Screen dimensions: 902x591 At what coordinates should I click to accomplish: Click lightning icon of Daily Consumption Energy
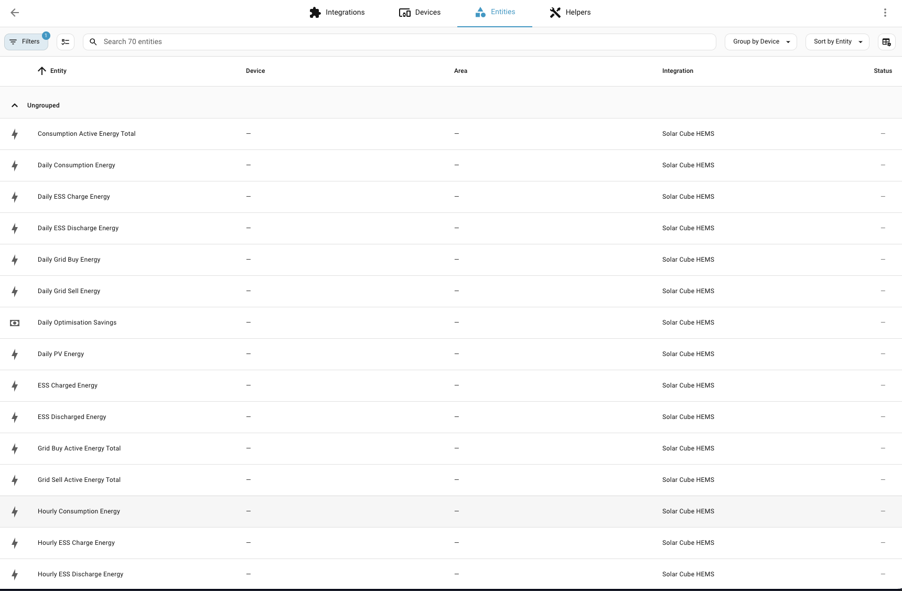(15, 166)
